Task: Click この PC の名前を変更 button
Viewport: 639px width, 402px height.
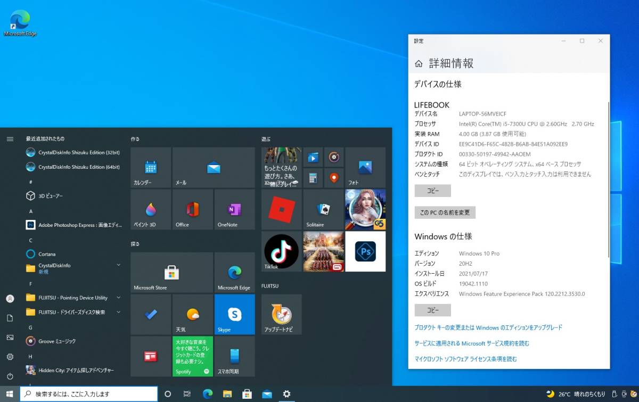Action: (445, 212)
